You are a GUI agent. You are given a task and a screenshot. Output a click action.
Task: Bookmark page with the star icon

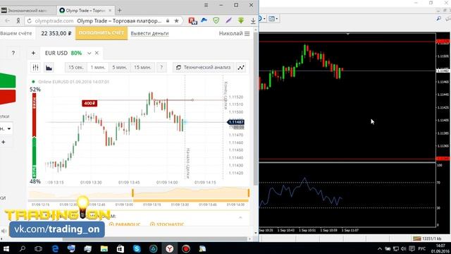[x=177, y=20]
